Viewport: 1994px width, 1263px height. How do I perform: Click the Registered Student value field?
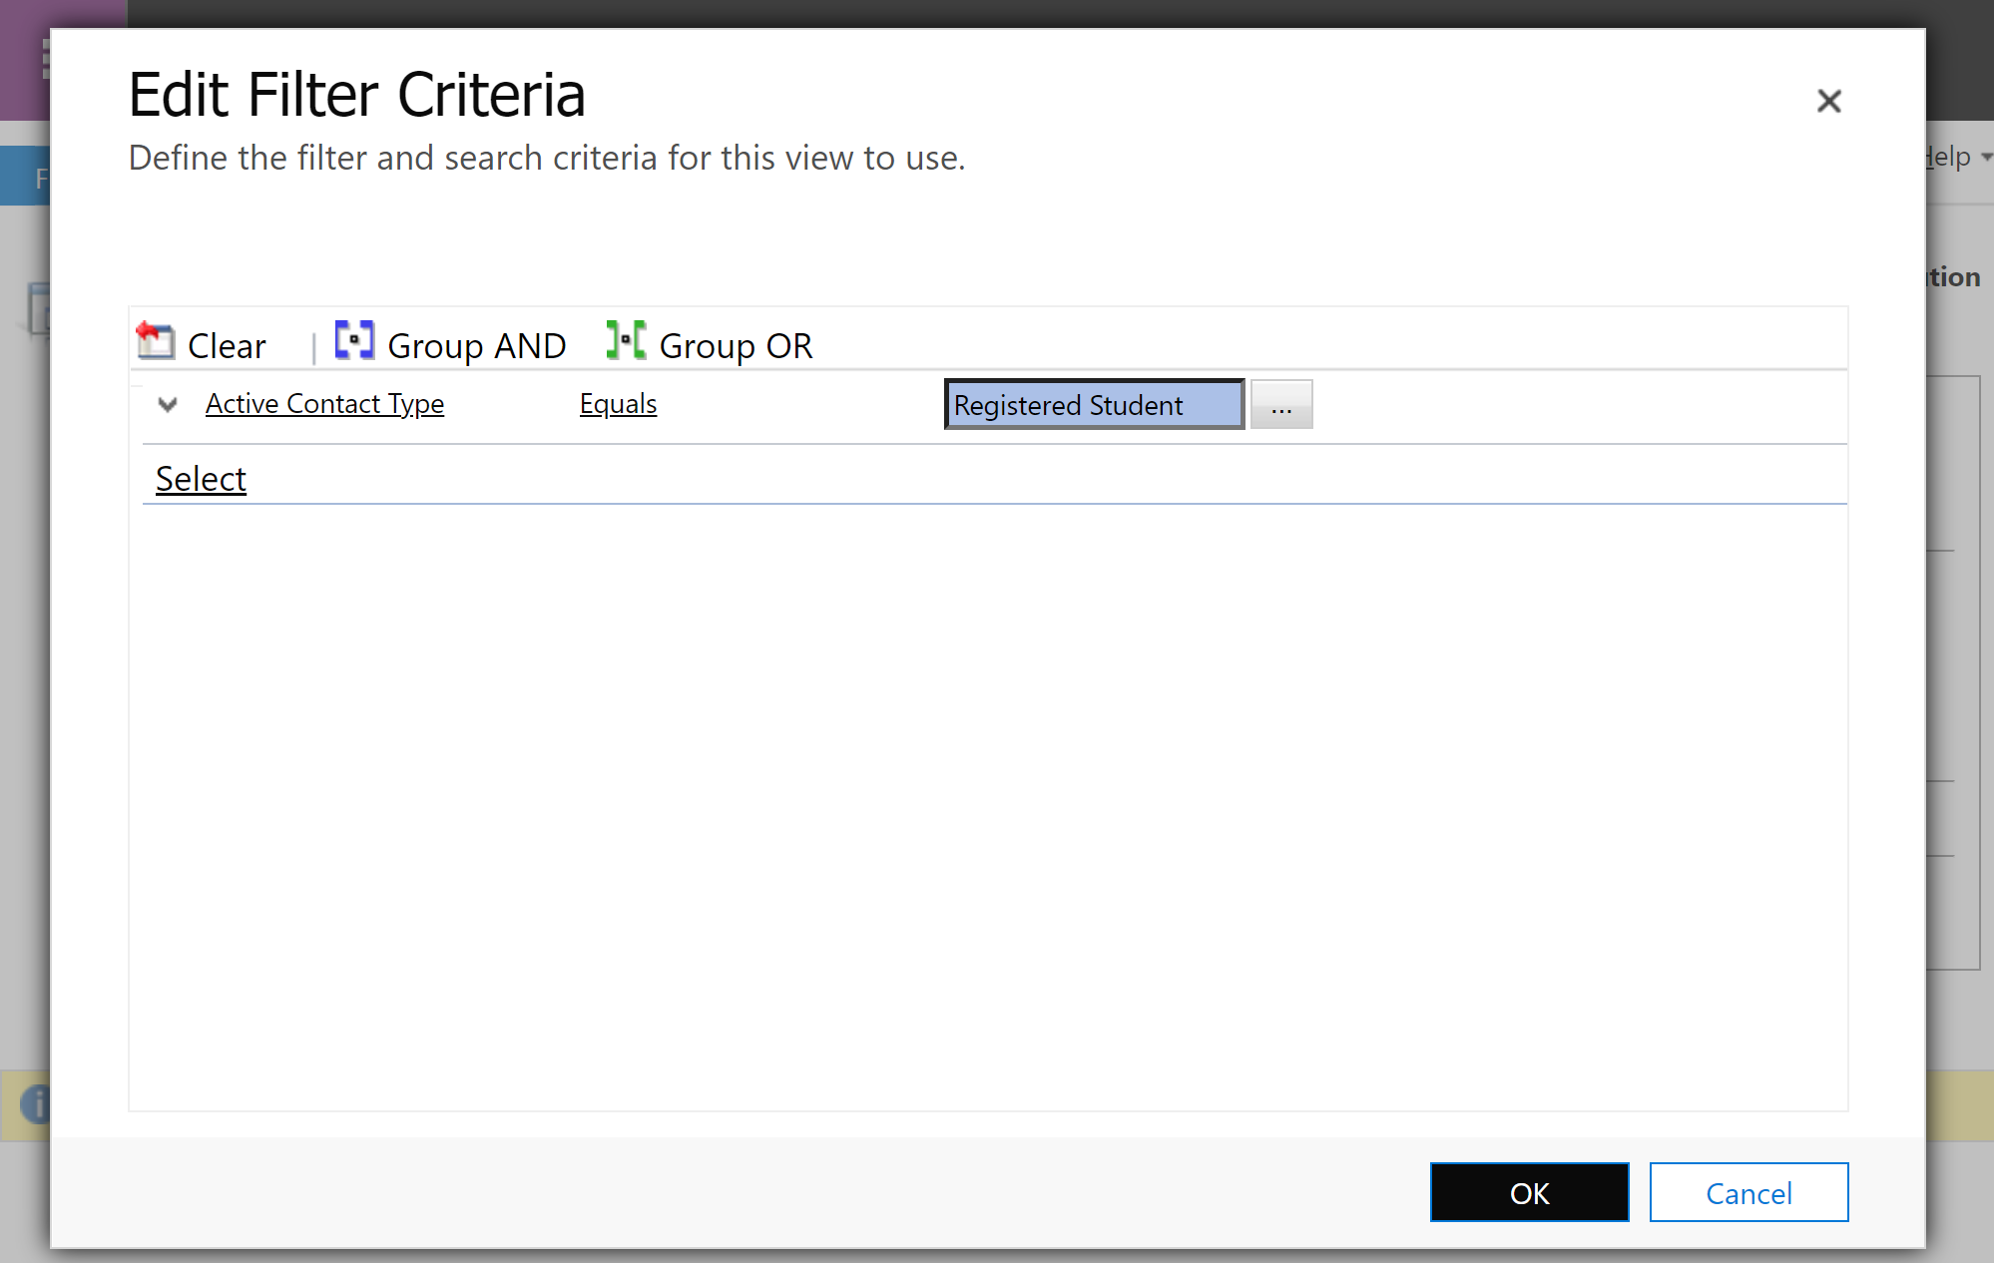[x=1095, y=404]
